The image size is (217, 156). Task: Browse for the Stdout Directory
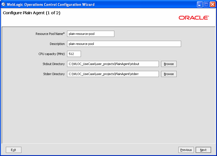(169, 64)
